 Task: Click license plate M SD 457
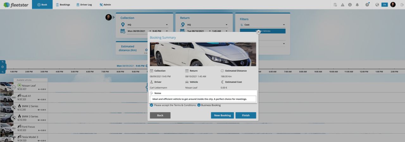(22, 89)
